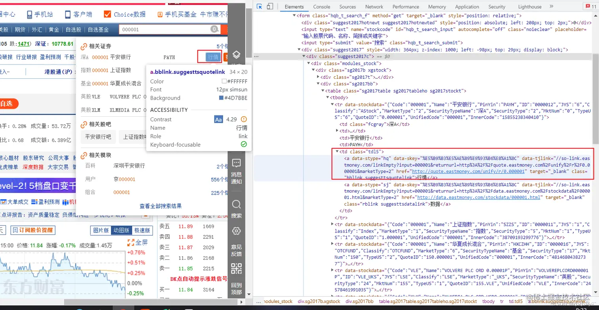Collapse the td class tdl5 node
599x310 pixels.
[x=337, y=151]
